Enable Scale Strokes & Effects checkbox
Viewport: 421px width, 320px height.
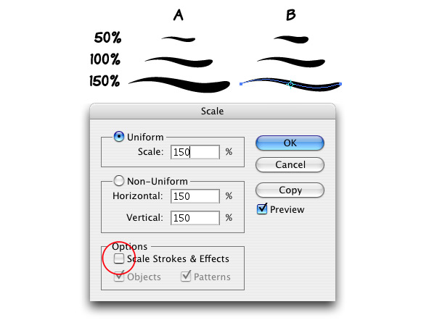click(x=118, y=258)
